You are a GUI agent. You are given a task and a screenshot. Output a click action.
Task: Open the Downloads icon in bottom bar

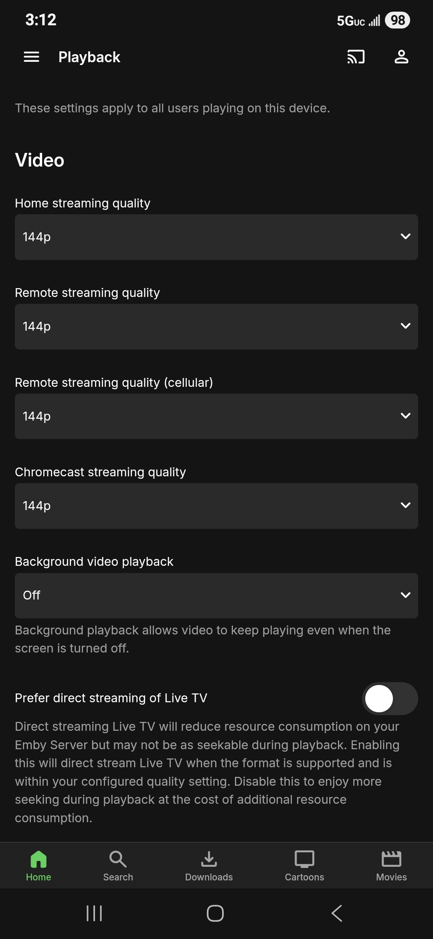tap(209, 860)
